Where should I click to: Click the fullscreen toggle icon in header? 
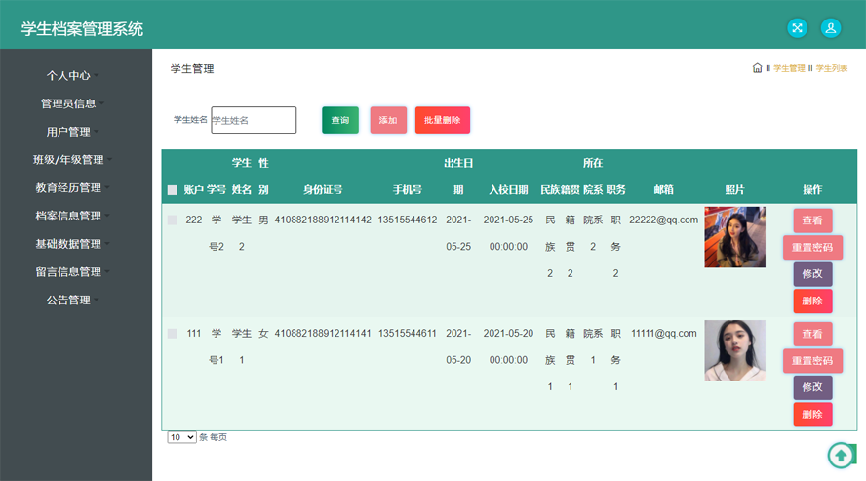coord(797,28)
